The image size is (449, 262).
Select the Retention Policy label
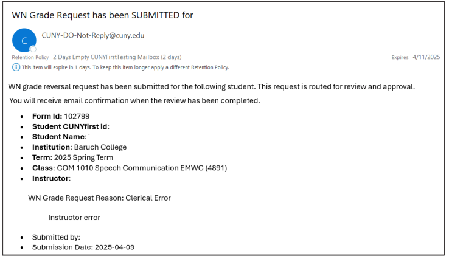click(x=30, y=57)
